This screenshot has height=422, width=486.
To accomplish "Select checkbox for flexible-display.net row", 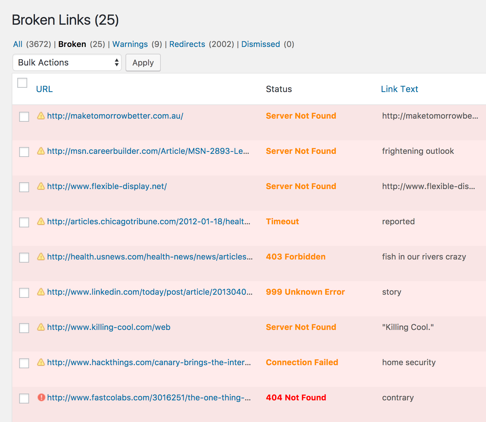I will (24, 187).
